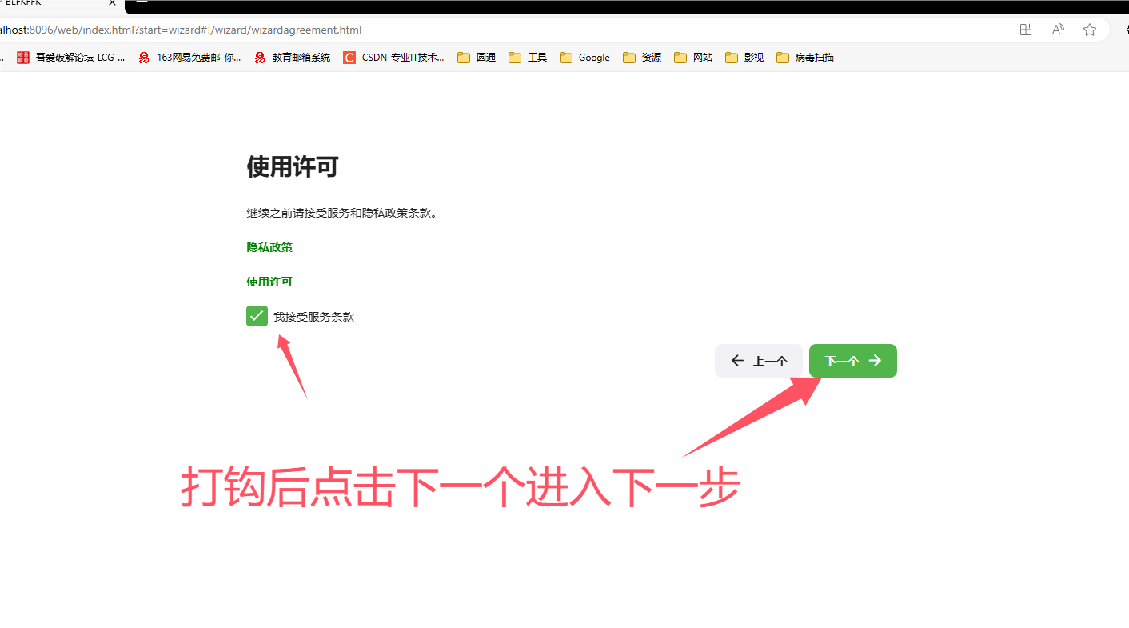Click the 使用许可 page heading
This screenshot has width=1129, height=628.
click(x=293, y=167)
